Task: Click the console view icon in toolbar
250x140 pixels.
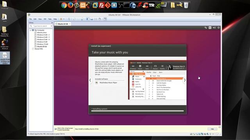Action: (105, 19)
